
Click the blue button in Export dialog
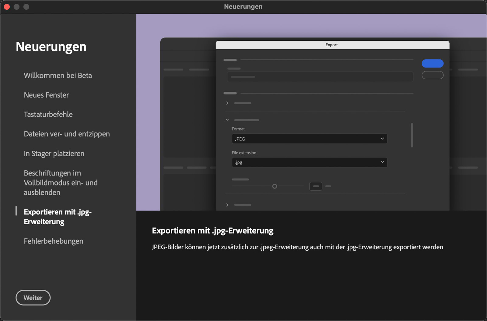[432, 64]
